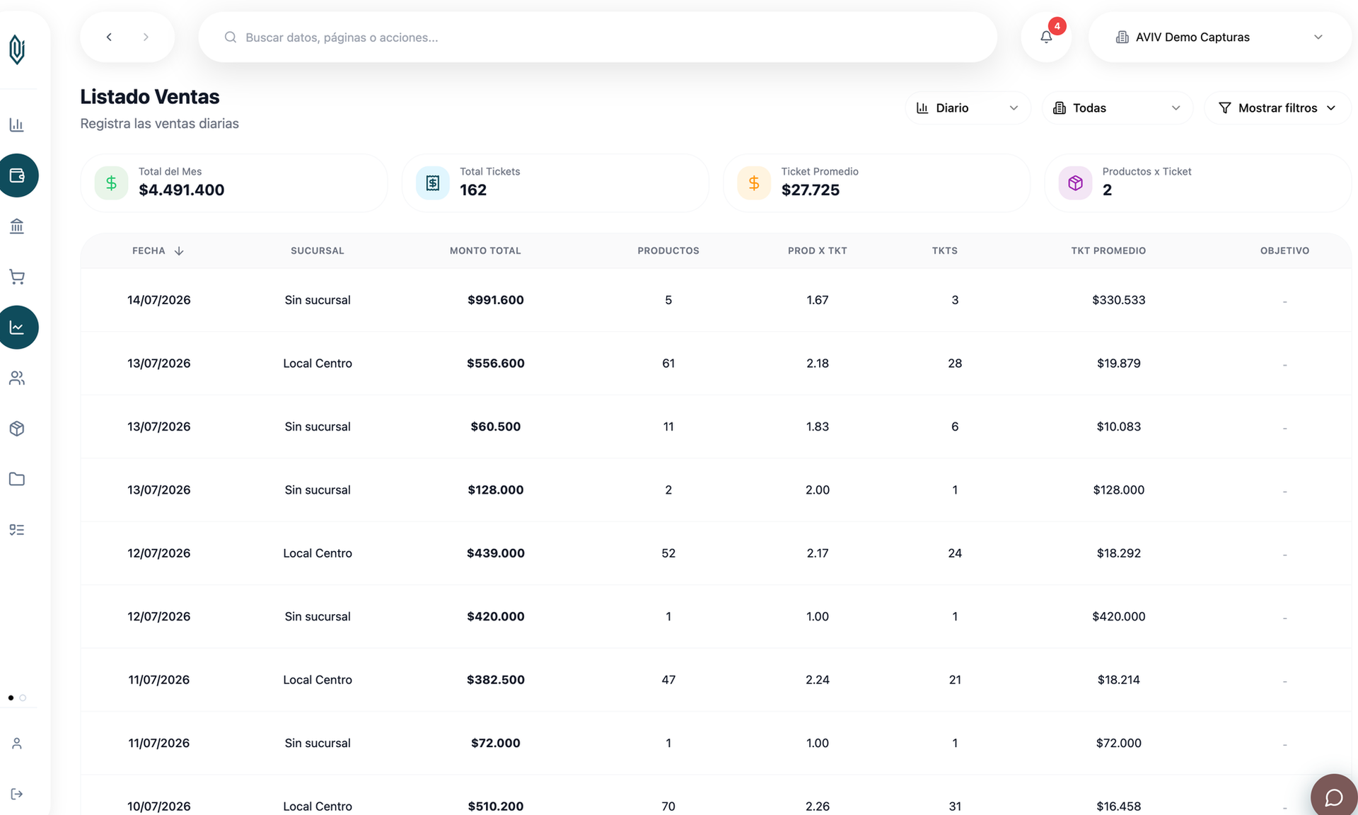Open the bank building sidebar icon

pos(17,226)
